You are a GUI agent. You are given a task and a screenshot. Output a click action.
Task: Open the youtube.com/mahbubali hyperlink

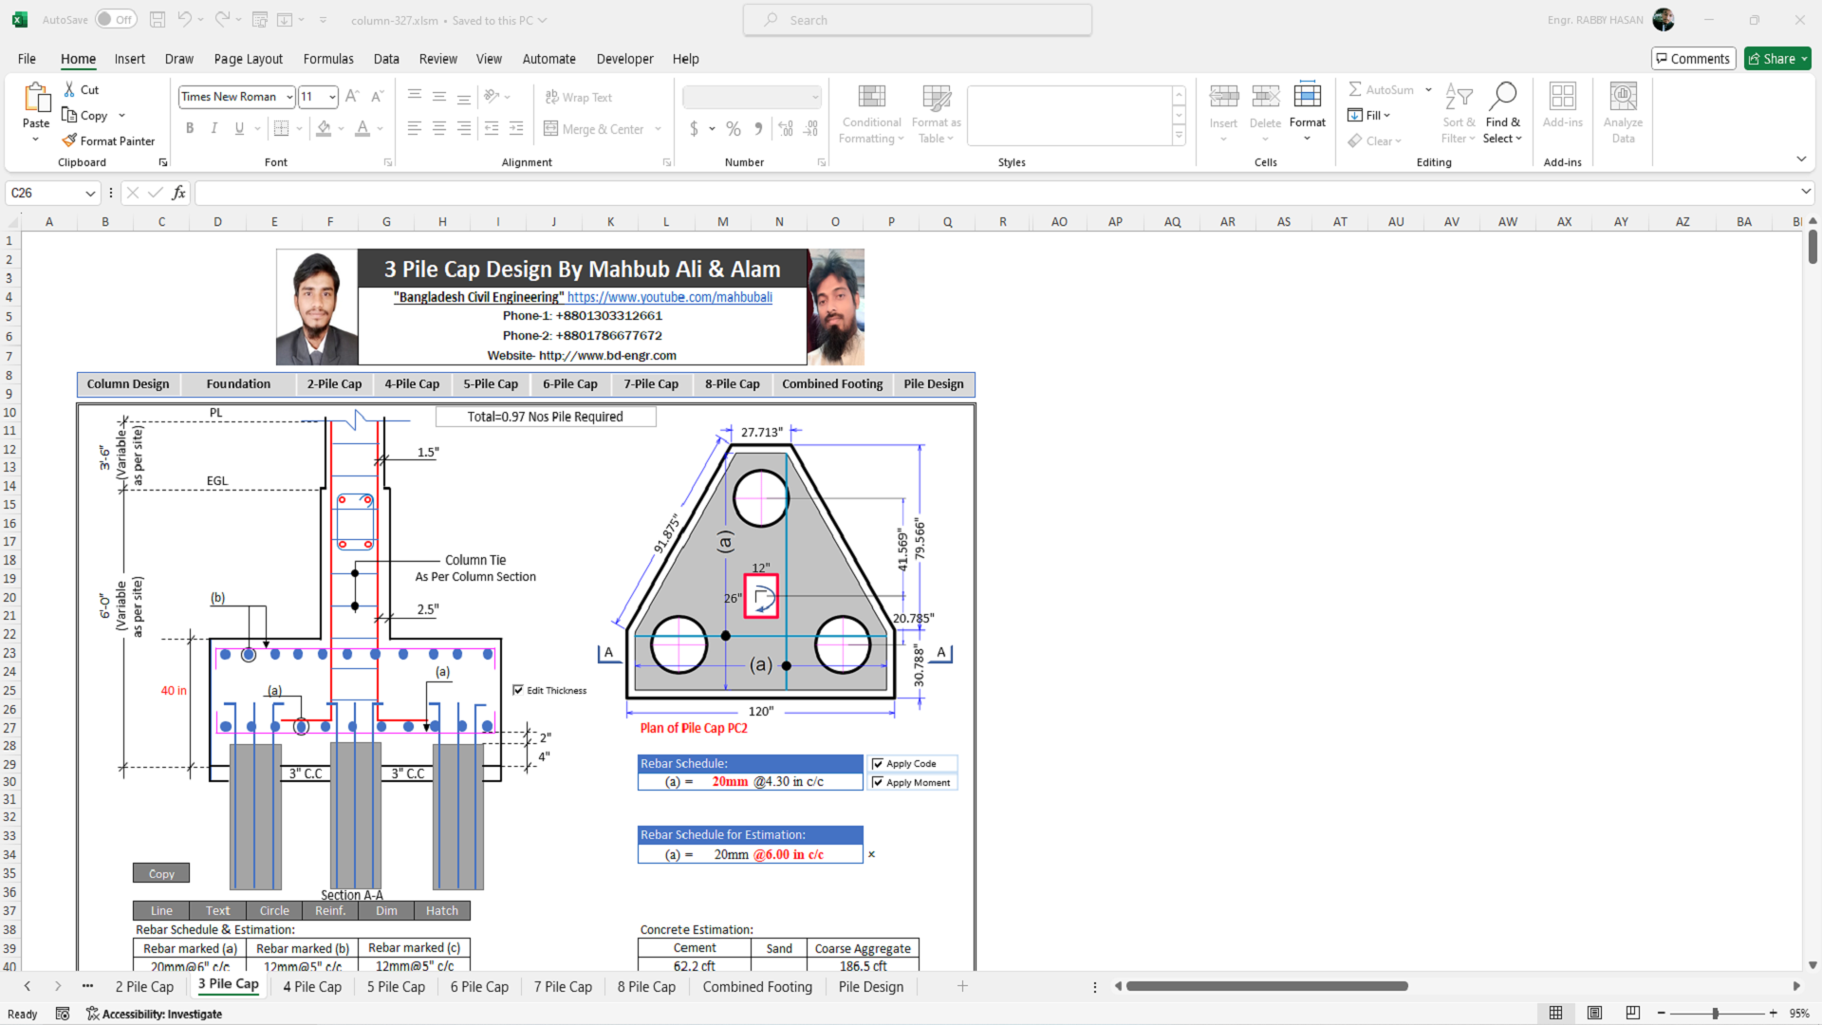coord(669,297)
